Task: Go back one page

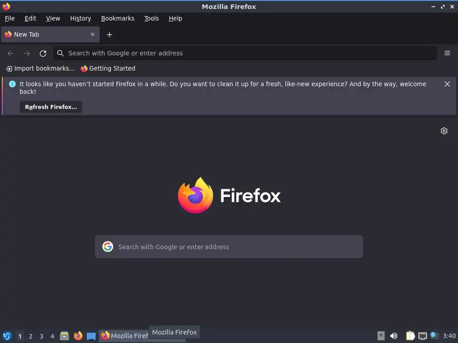Action: click(x=11, y=54)
